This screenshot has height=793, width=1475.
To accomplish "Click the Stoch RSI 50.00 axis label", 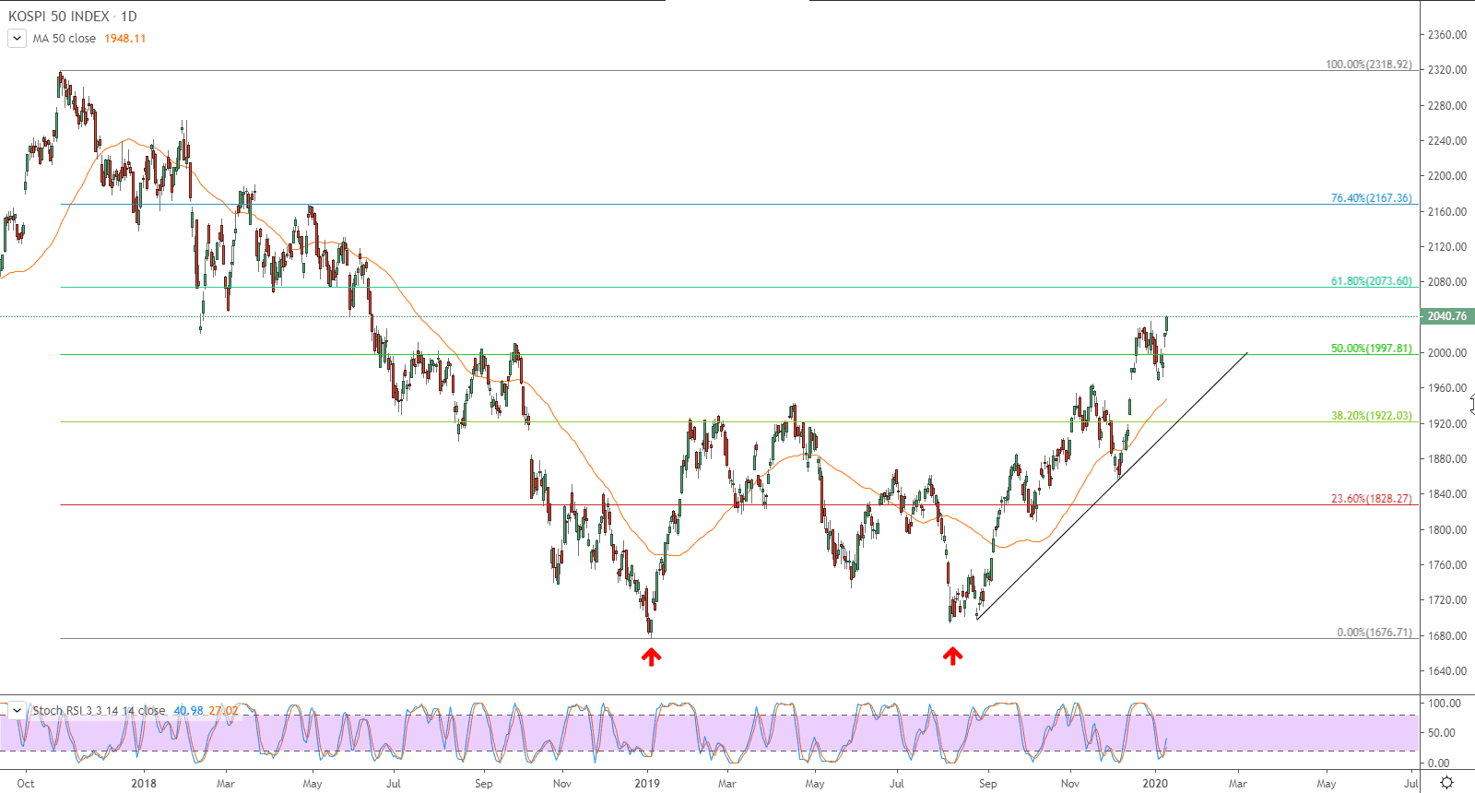I will point(1441,733).
